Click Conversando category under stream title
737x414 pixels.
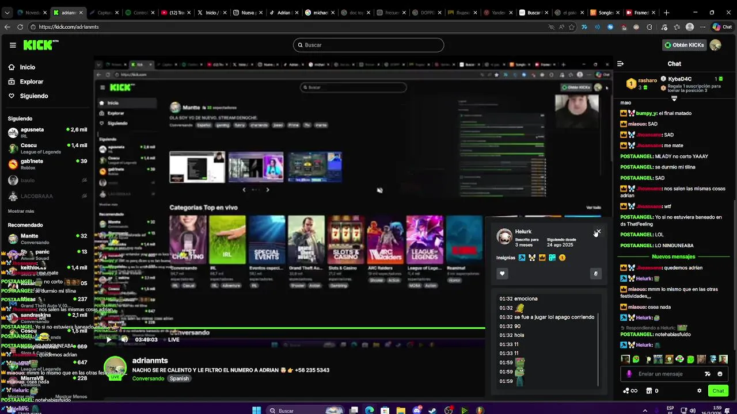[148, 378]
